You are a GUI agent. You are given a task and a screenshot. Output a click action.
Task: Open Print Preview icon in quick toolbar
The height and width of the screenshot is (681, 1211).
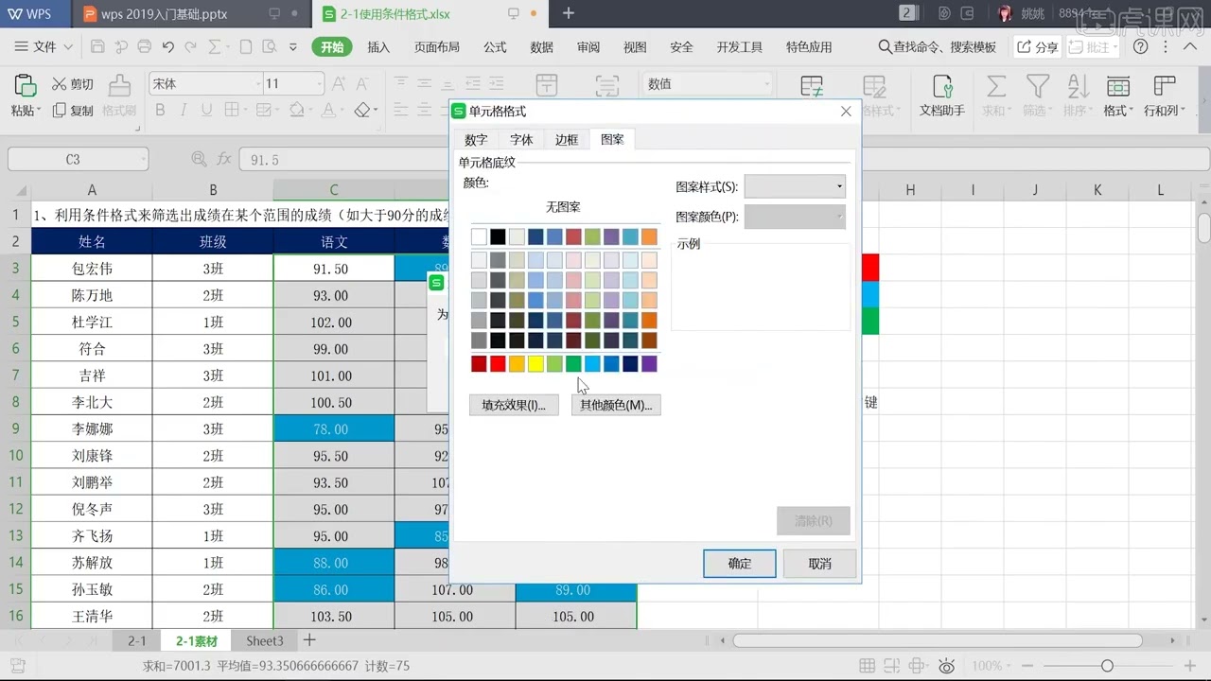coord(269,46)
